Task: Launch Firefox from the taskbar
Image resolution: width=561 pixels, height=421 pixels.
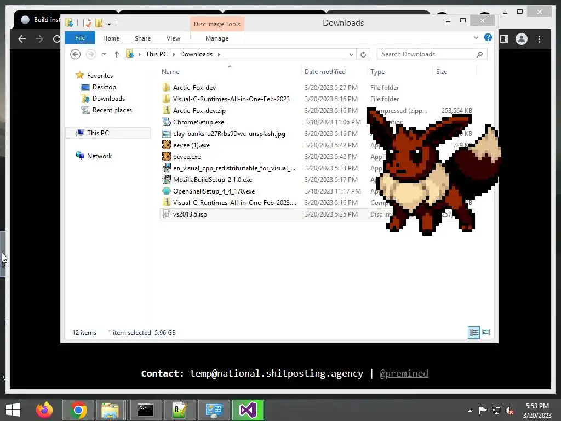Action: click(44, 410)
